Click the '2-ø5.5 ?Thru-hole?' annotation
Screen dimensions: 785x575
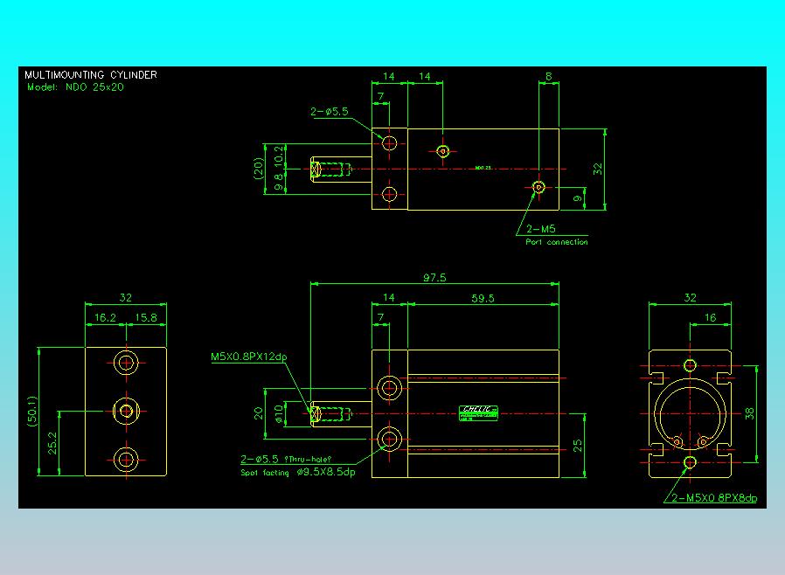coord(286,459)
